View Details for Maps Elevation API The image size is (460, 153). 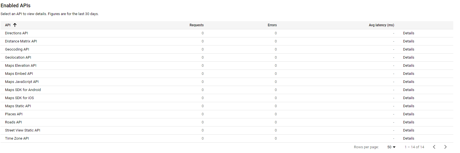[x=408, y=66]
